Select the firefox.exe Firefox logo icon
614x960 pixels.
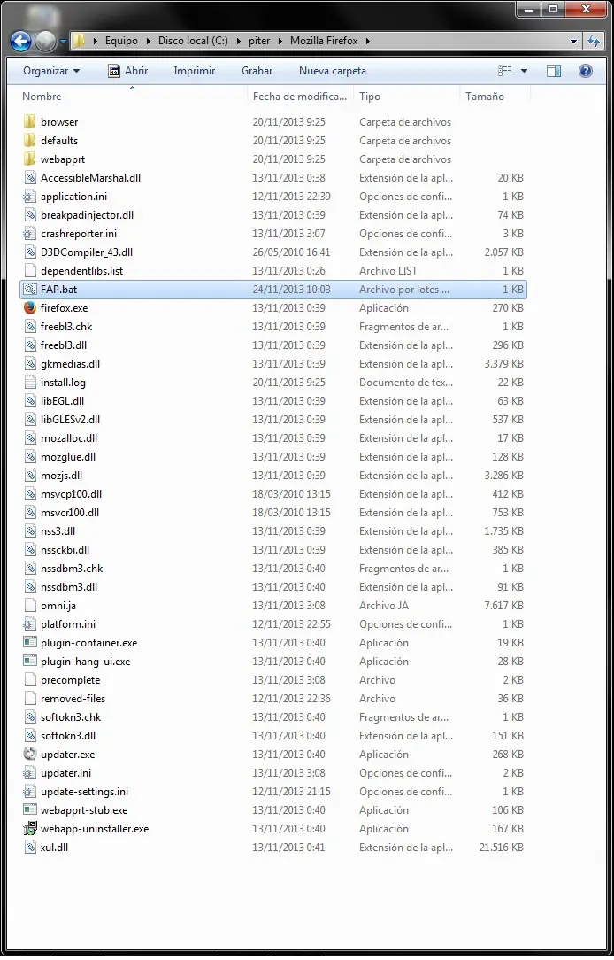click(x=30, y=308)
